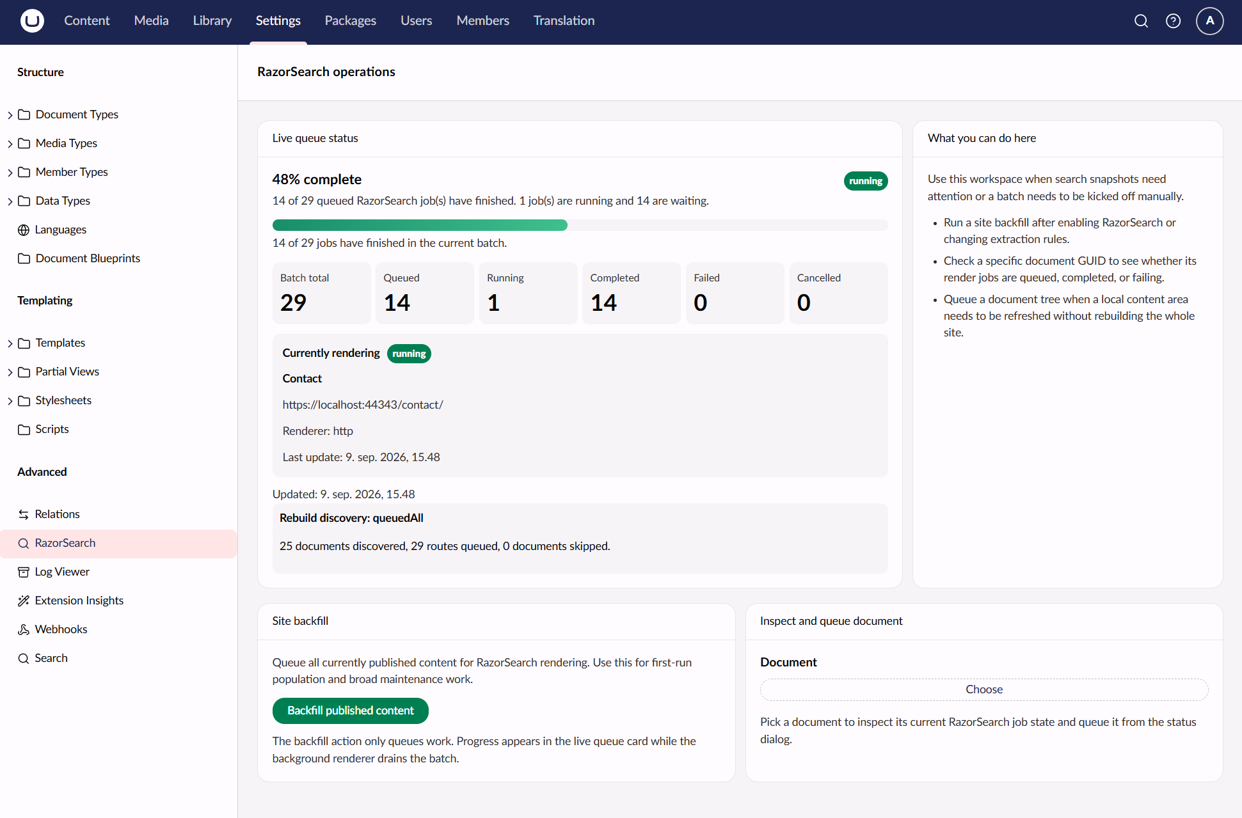1242x818 pixels.
Task: Open the Users section
Action: click(x=417, y=21)
